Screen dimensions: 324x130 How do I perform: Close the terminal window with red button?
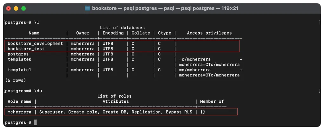tap(9, 9)
